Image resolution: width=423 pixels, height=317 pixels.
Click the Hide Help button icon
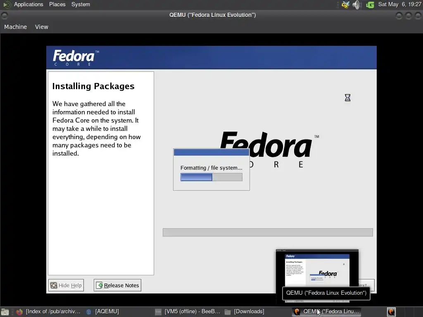click(54, 285)
